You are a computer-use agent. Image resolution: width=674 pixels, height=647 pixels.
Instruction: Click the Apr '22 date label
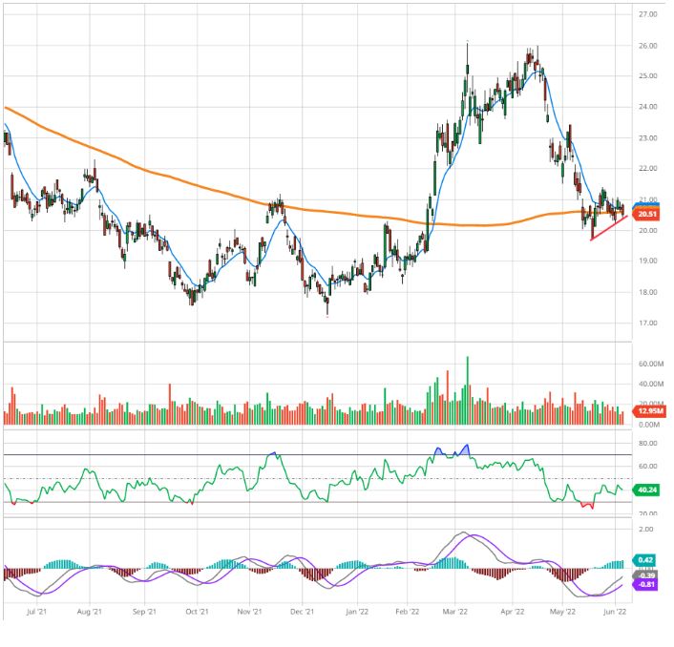513,612
